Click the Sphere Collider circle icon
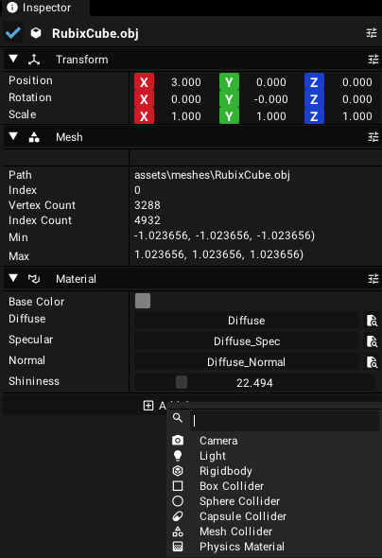 click(178, 501)
